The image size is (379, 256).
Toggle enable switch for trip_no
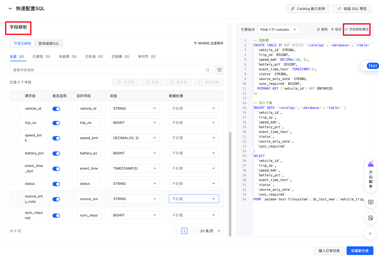click(x=56, y=123)
